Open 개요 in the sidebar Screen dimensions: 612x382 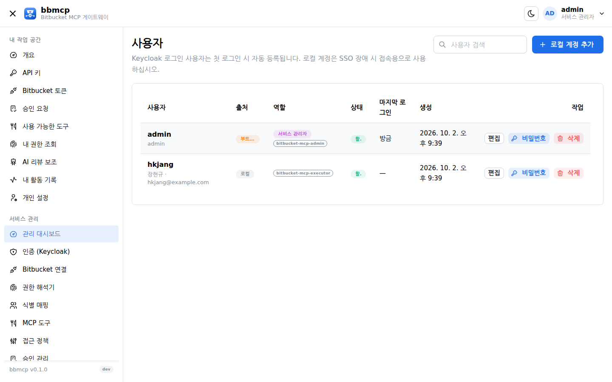61,55
